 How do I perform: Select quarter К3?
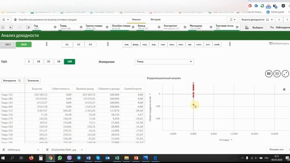click(x=90, y=44)
